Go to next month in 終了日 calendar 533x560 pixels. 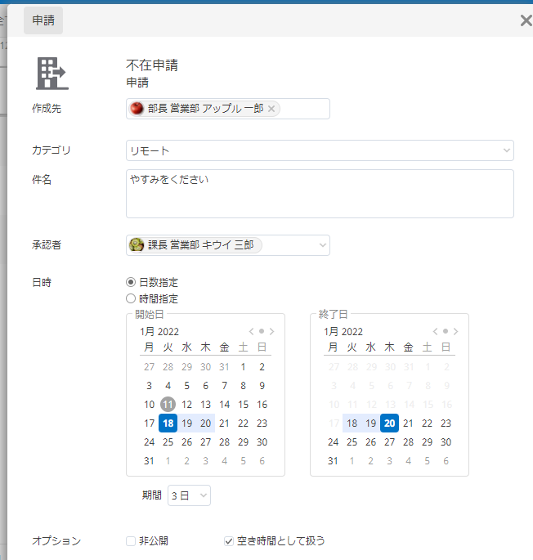click(456, 331)
